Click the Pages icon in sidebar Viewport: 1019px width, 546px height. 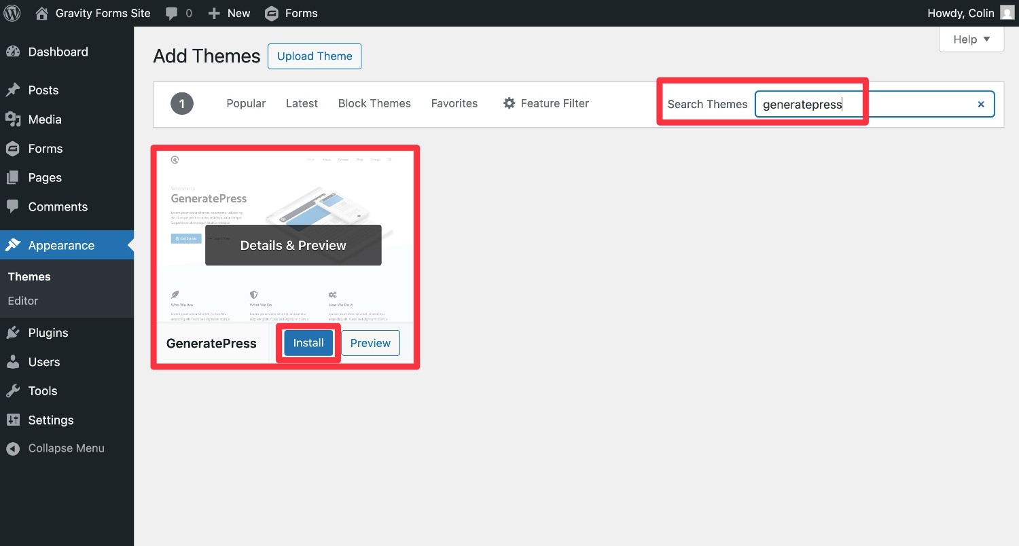tap(13, 178)
